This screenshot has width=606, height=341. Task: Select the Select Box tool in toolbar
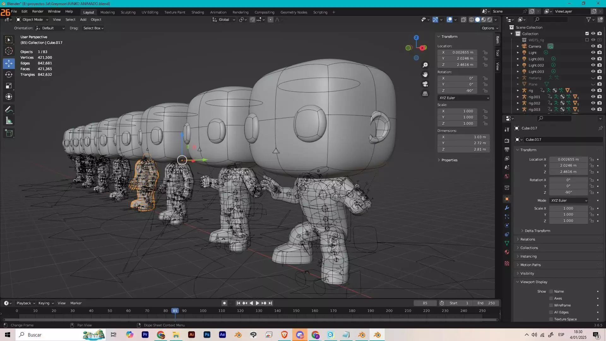(x=9, y=40)
